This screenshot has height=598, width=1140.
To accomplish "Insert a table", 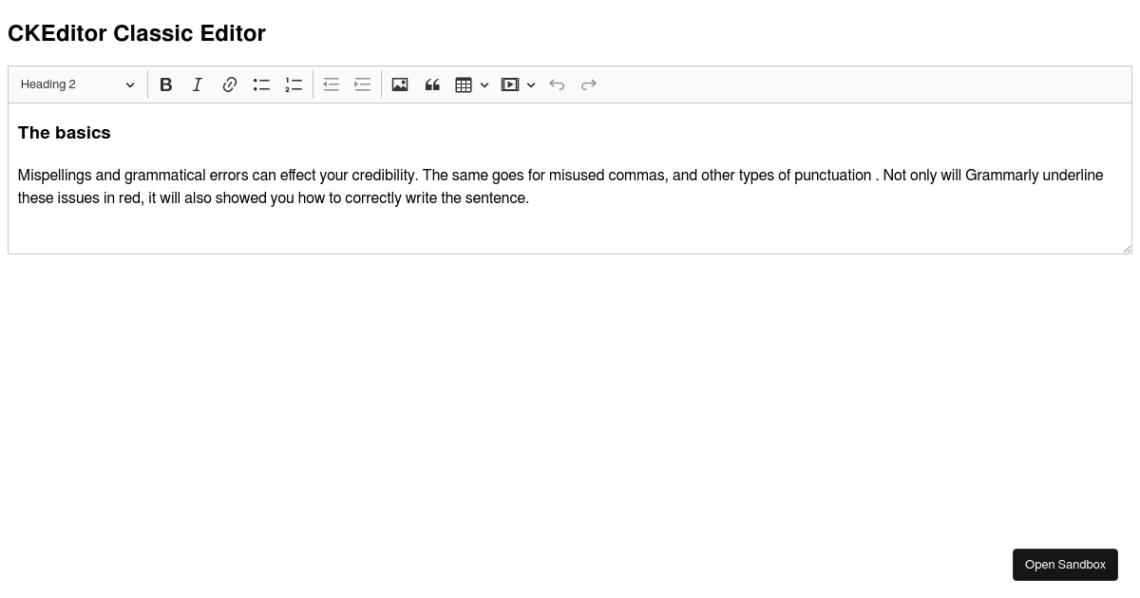I will coord(464,84).
